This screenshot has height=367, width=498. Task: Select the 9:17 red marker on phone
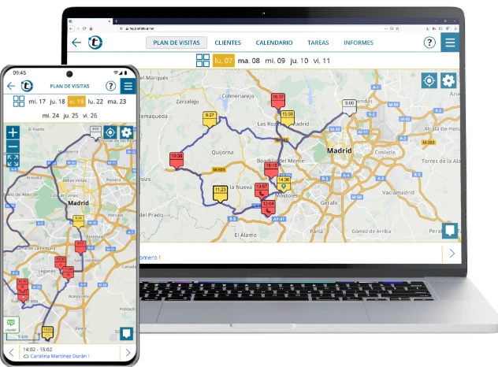[x=80, y=247]
